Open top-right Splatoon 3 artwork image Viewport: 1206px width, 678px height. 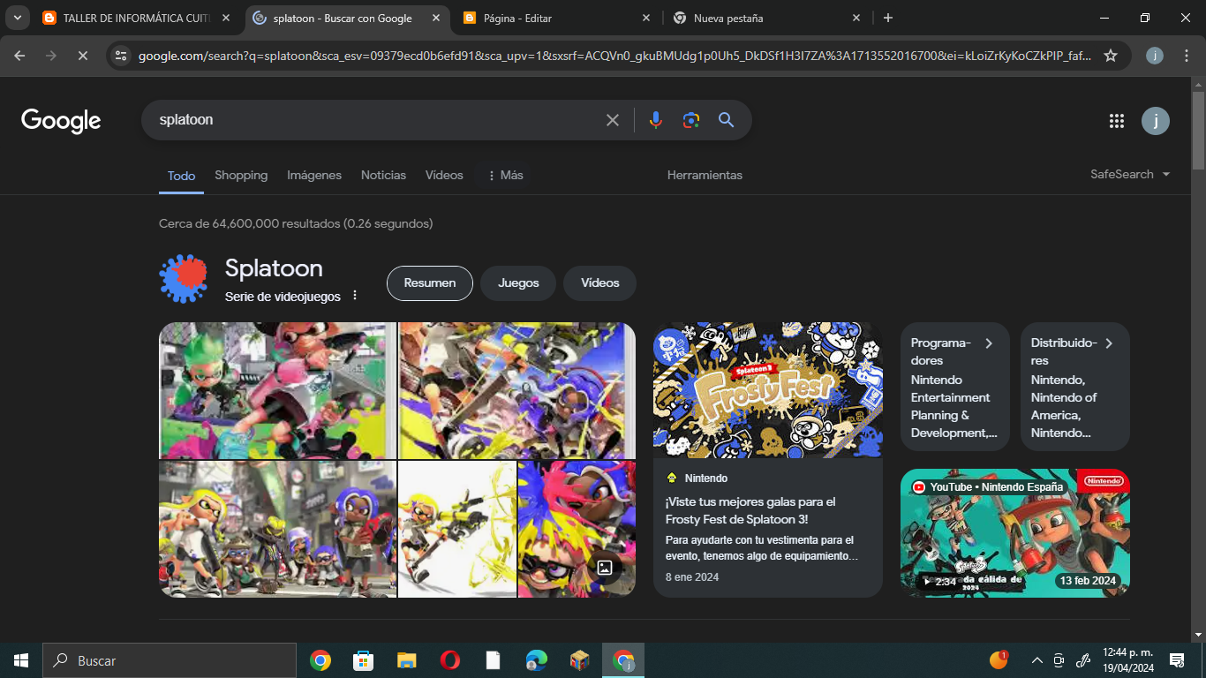[x=517, y=390]
